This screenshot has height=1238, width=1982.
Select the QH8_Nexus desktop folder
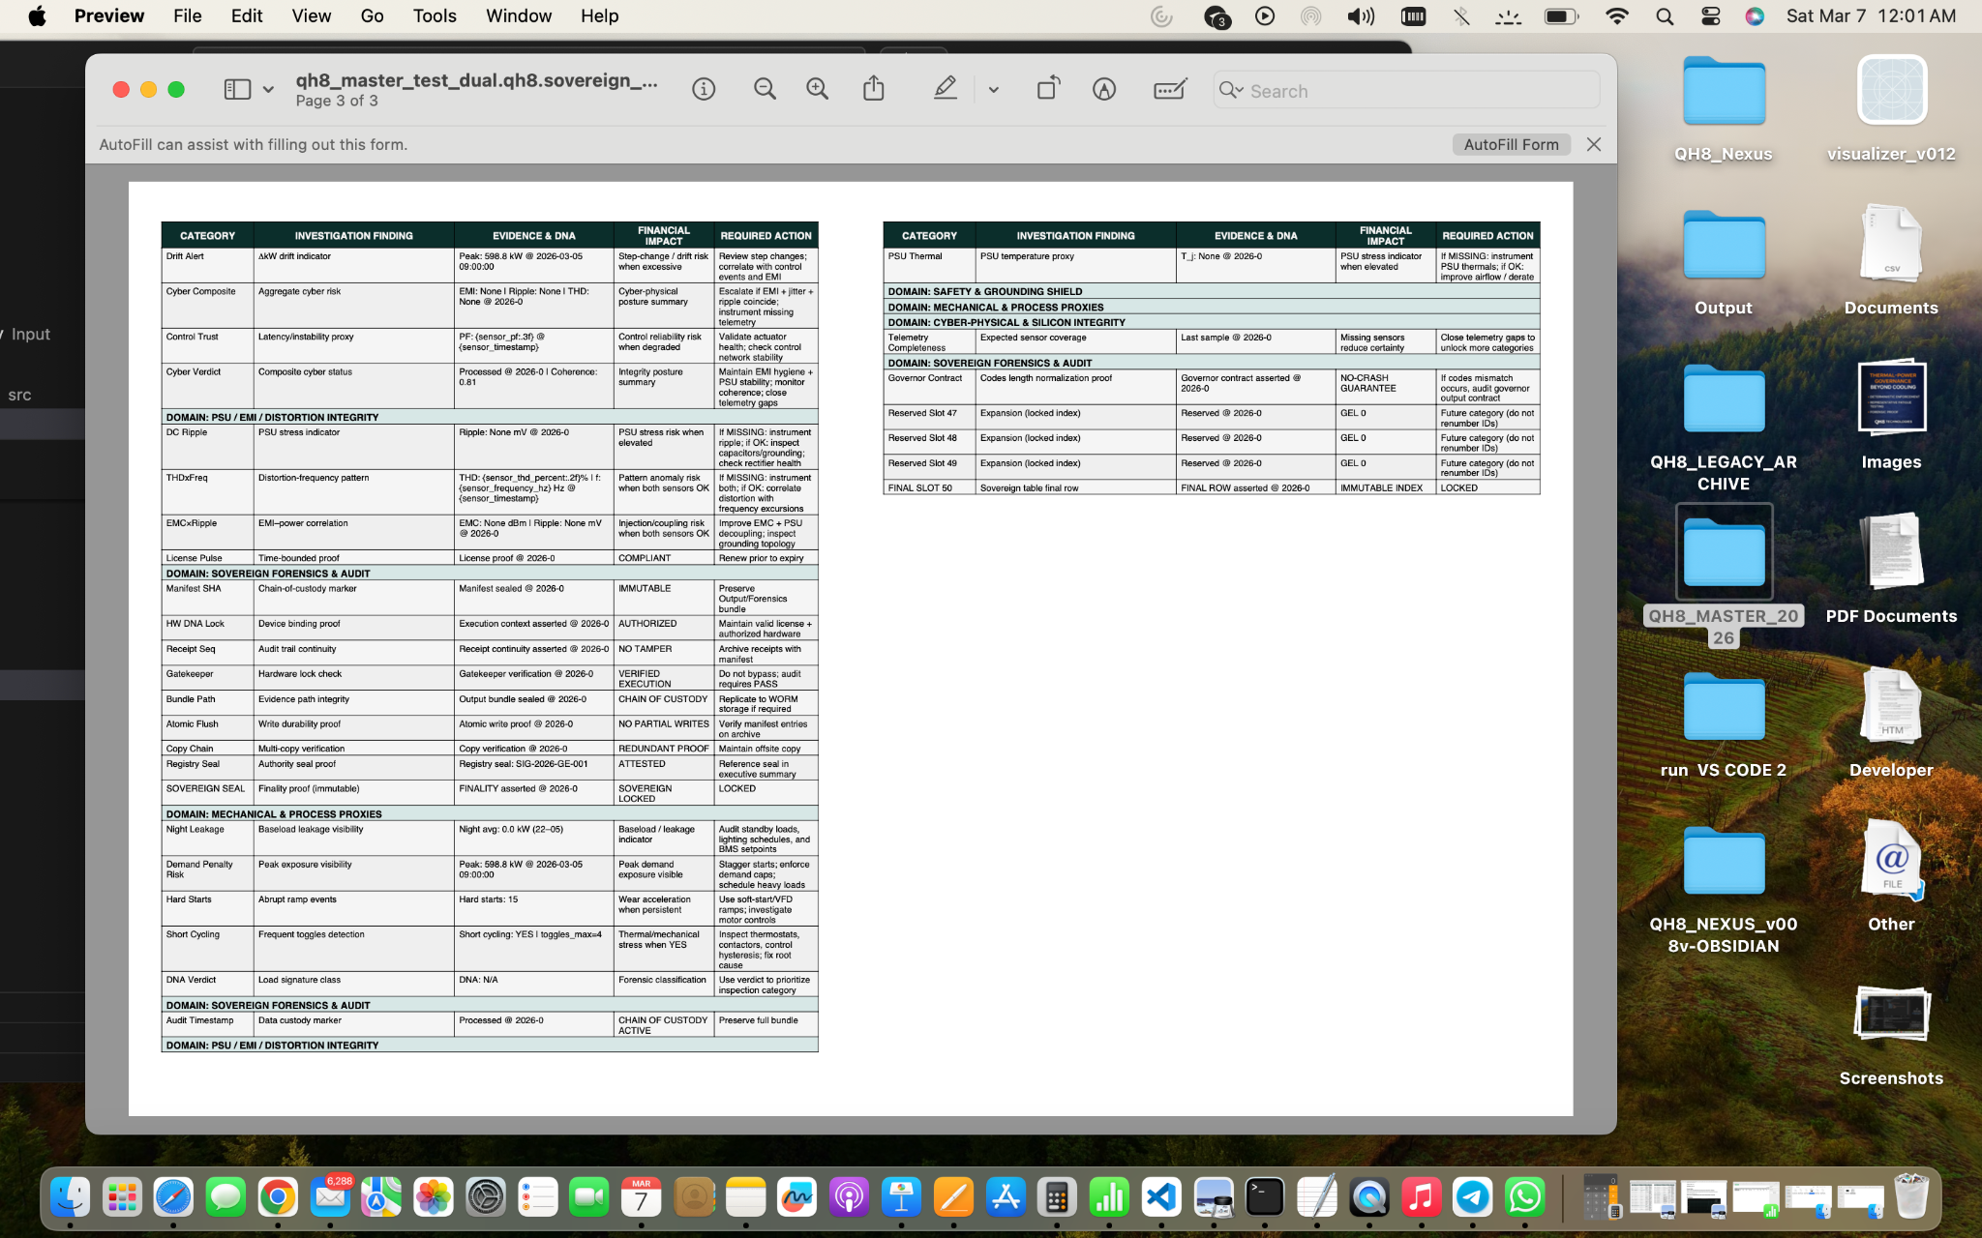(x=1723, y=93)
